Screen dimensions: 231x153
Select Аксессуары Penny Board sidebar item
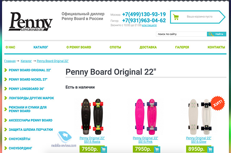click(x=30, y=120)
